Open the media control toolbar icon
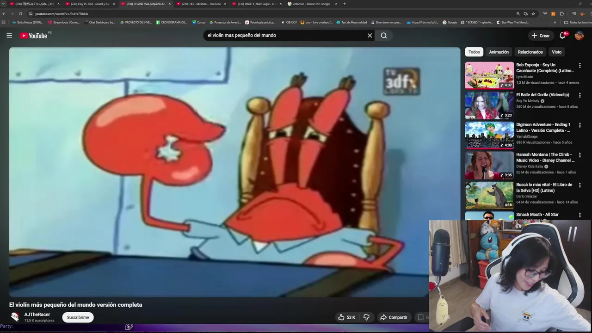 574,14
